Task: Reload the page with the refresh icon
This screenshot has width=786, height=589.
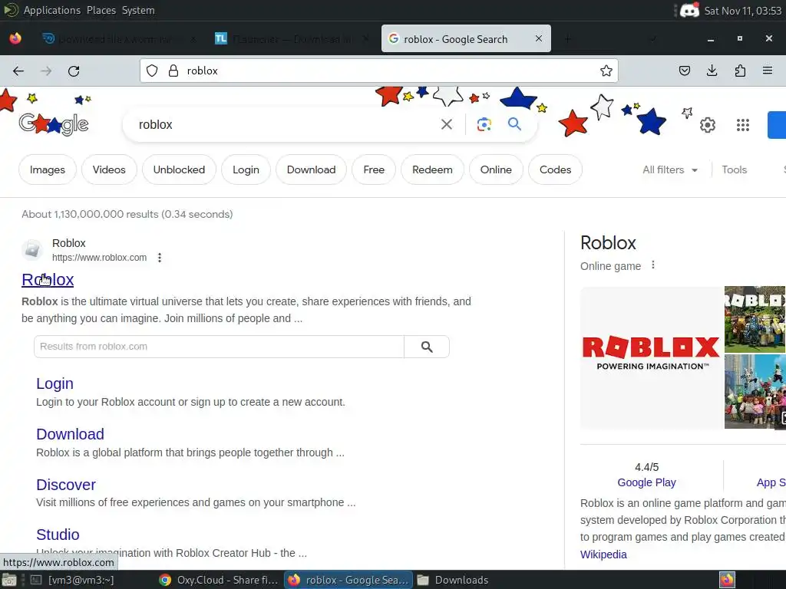Action: click(74, 71)
